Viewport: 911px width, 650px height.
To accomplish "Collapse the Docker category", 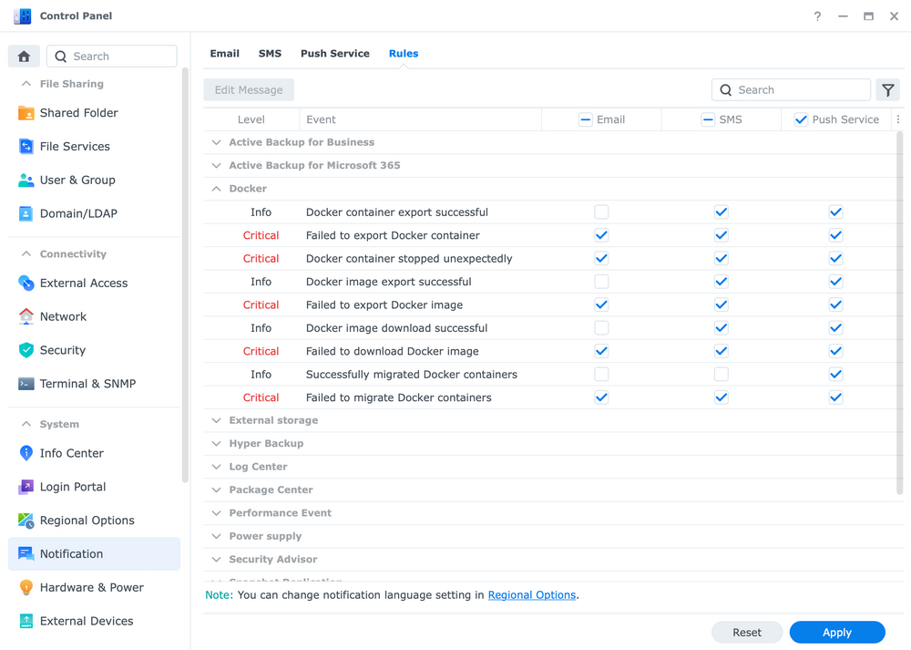I will pyautogui.click(x=217, y=189).
